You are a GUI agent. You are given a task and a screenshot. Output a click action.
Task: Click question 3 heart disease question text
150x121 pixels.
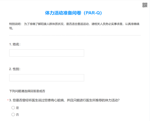(64, 100)
